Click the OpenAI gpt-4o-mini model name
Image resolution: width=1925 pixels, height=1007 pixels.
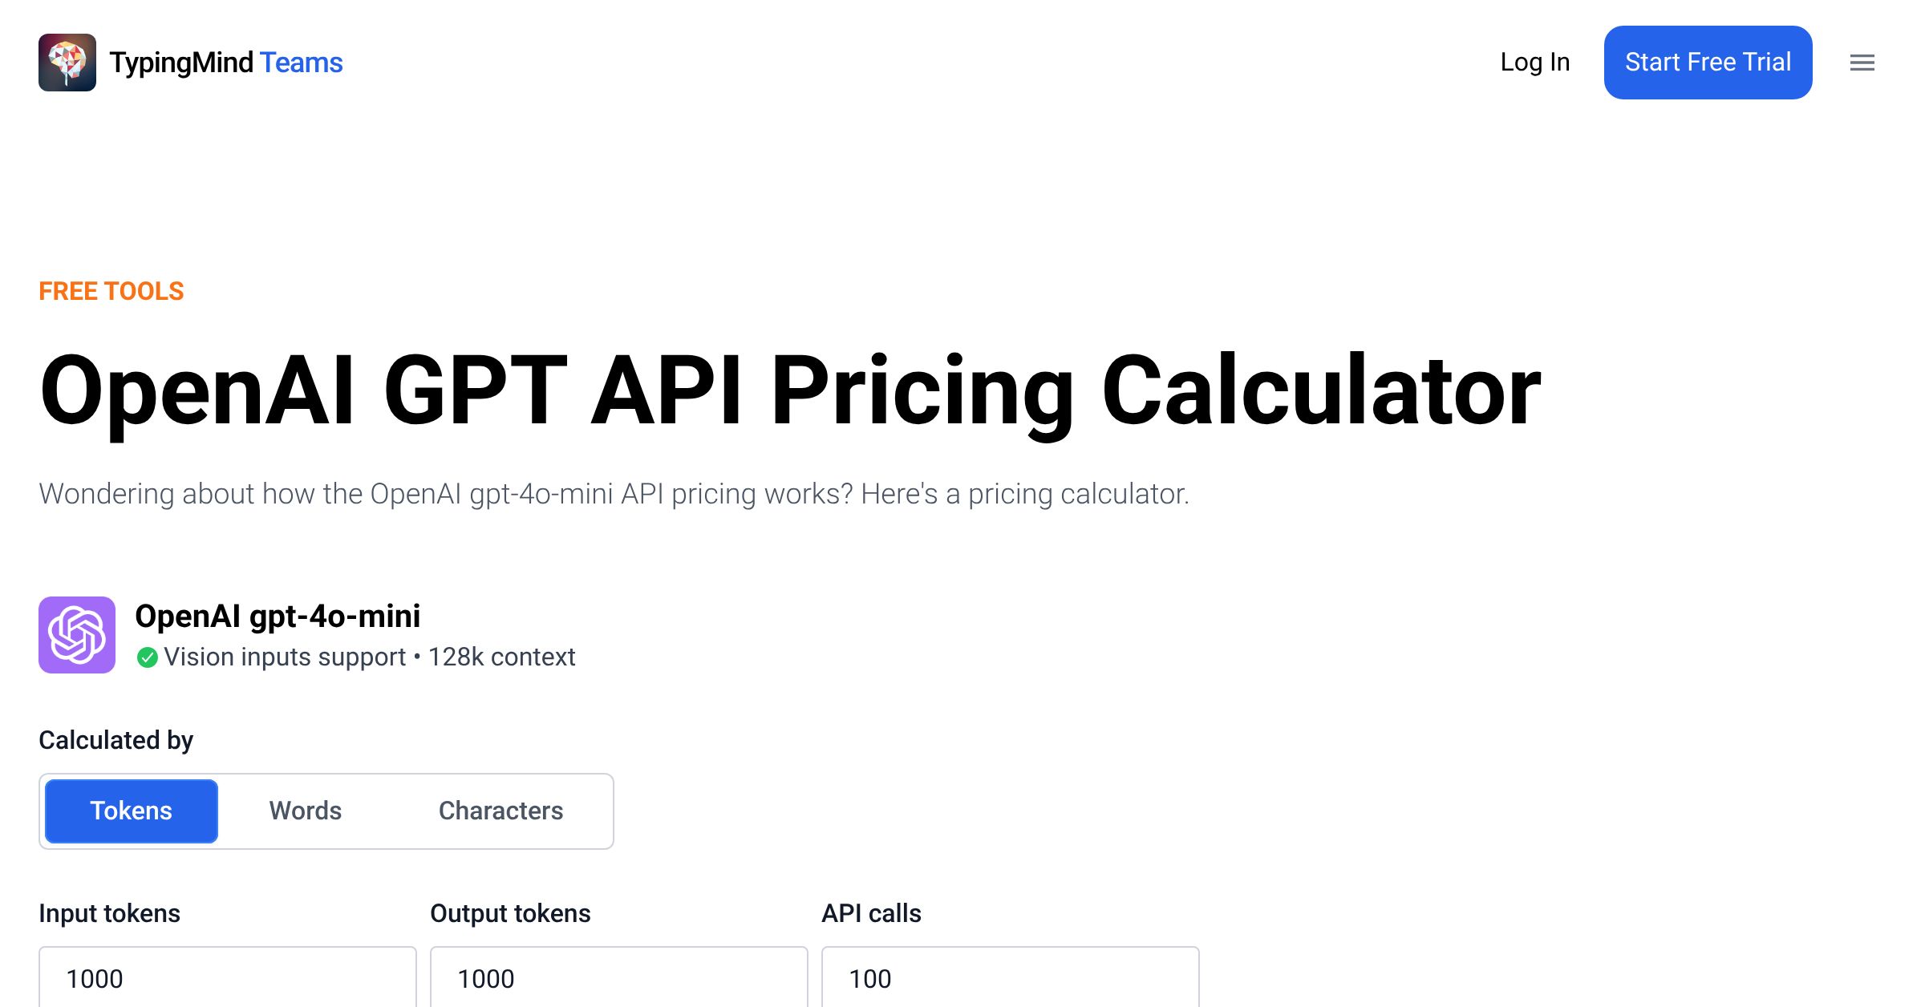pos(278,616)
